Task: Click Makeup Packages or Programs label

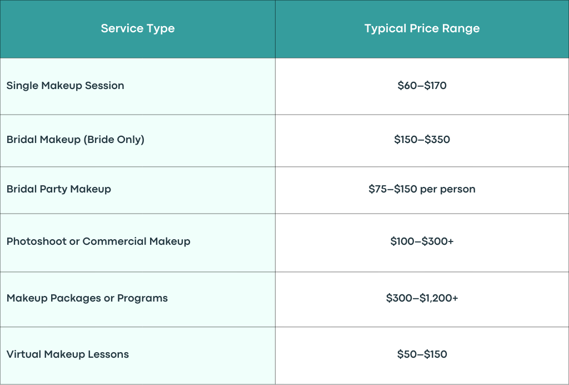Action: point(87,298)
